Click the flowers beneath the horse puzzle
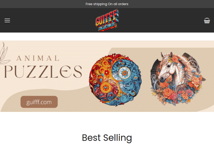Image resolution: width=214 pixels, height=161 pixels. click(177, 94)
